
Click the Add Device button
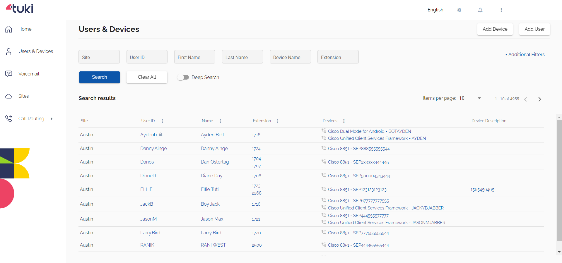click(x=495, y=29)
